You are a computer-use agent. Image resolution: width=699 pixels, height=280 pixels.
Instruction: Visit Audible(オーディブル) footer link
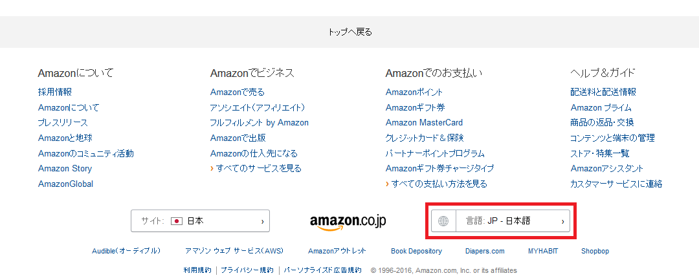pos(126,251)
